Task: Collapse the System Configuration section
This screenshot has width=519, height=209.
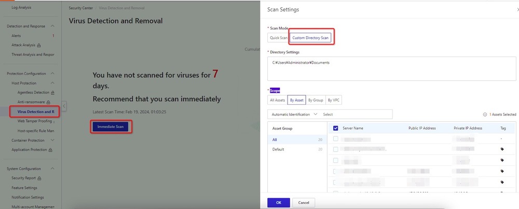Action: (52, 169)
